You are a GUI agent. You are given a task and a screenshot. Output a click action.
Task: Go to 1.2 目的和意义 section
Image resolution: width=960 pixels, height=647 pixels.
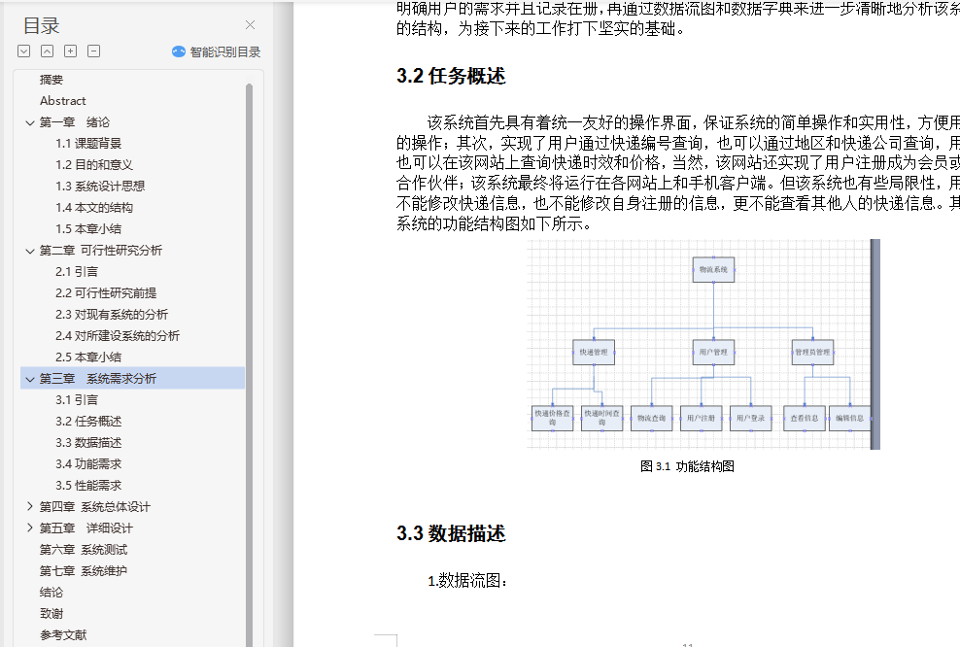tap(93, 164)
